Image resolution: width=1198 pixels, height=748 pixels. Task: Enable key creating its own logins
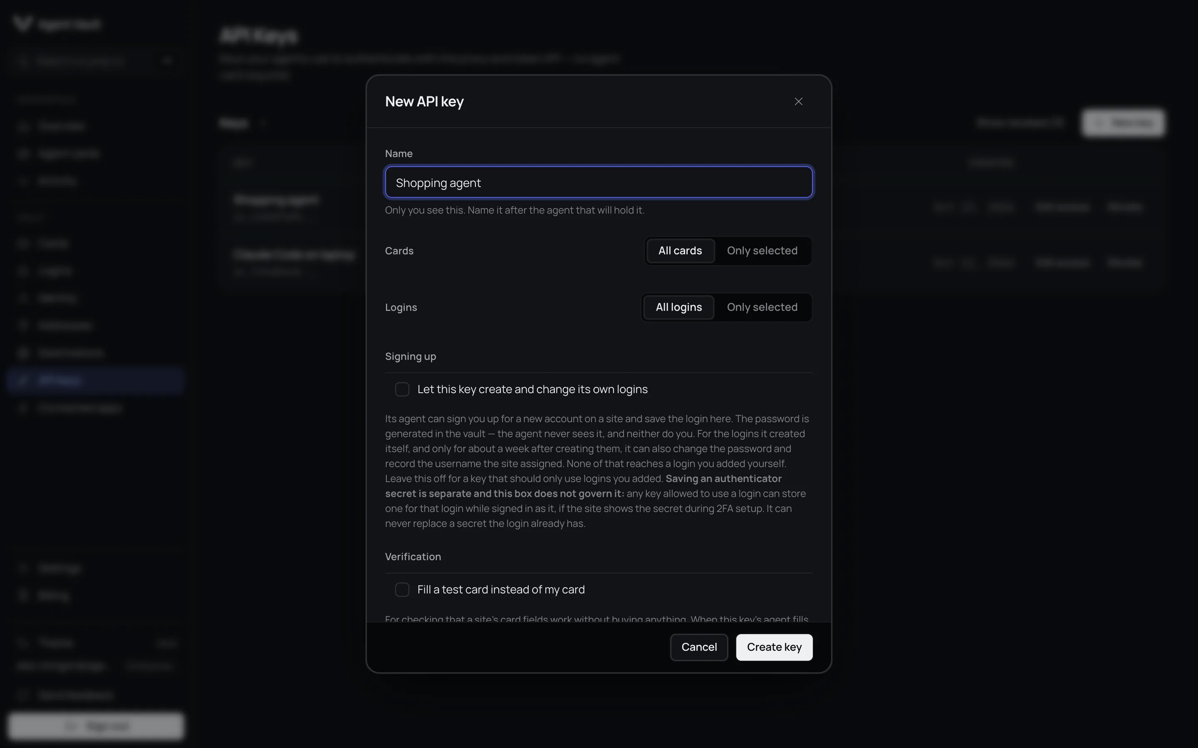click(402, 389)
